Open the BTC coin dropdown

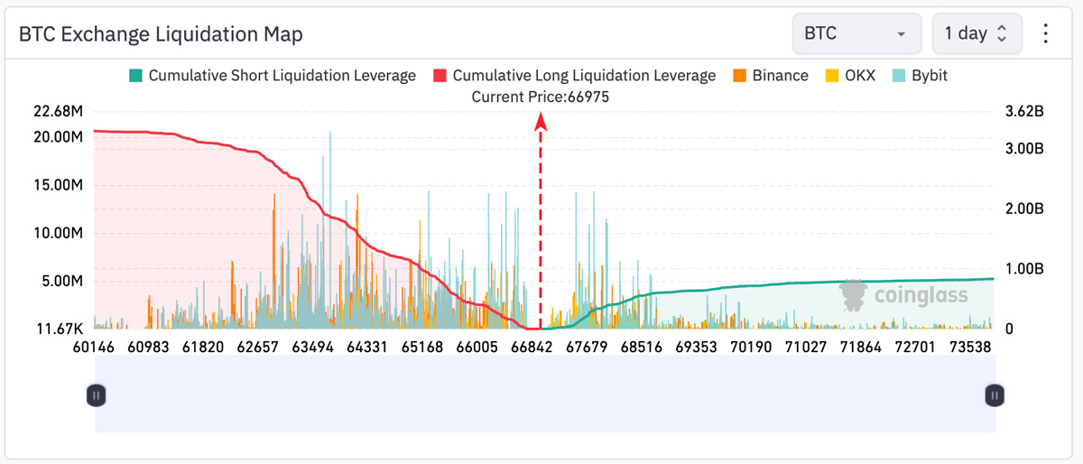coord(856,34)
